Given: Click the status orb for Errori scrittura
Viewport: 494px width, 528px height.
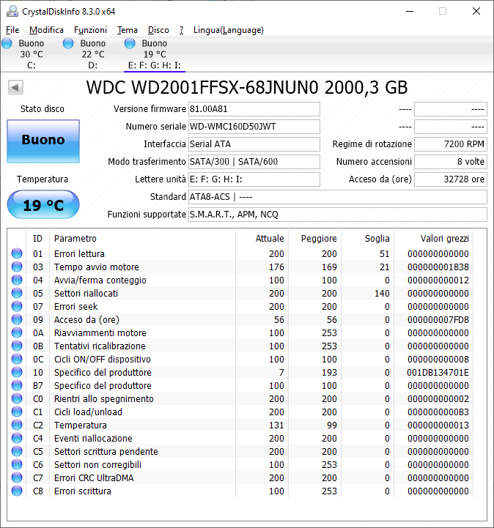Looking at the screenshot, I should (x=17, y=491).
